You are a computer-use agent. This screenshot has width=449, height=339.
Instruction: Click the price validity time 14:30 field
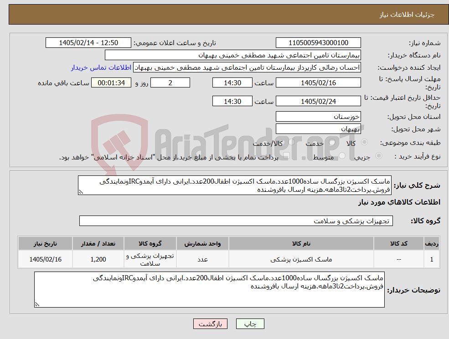pos(232,101)
